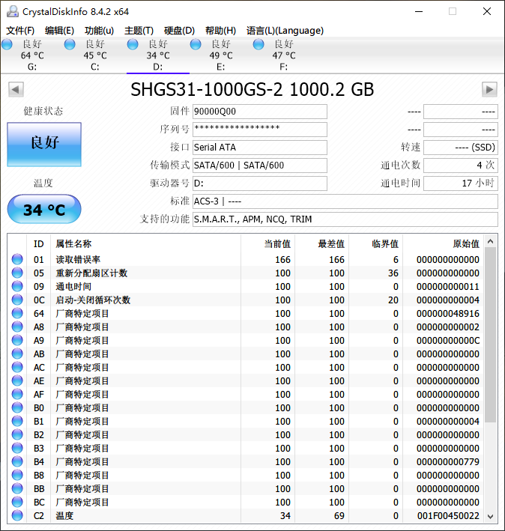Click the power-on hours field 17 小时
The height and width of the screenshot is (531, 505).
coord(461,183)
